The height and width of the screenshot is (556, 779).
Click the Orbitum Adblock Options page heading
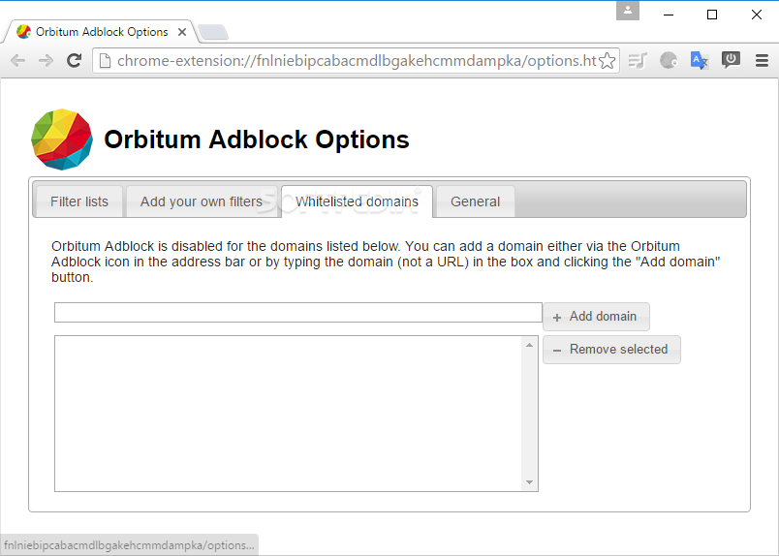(257, 139)
